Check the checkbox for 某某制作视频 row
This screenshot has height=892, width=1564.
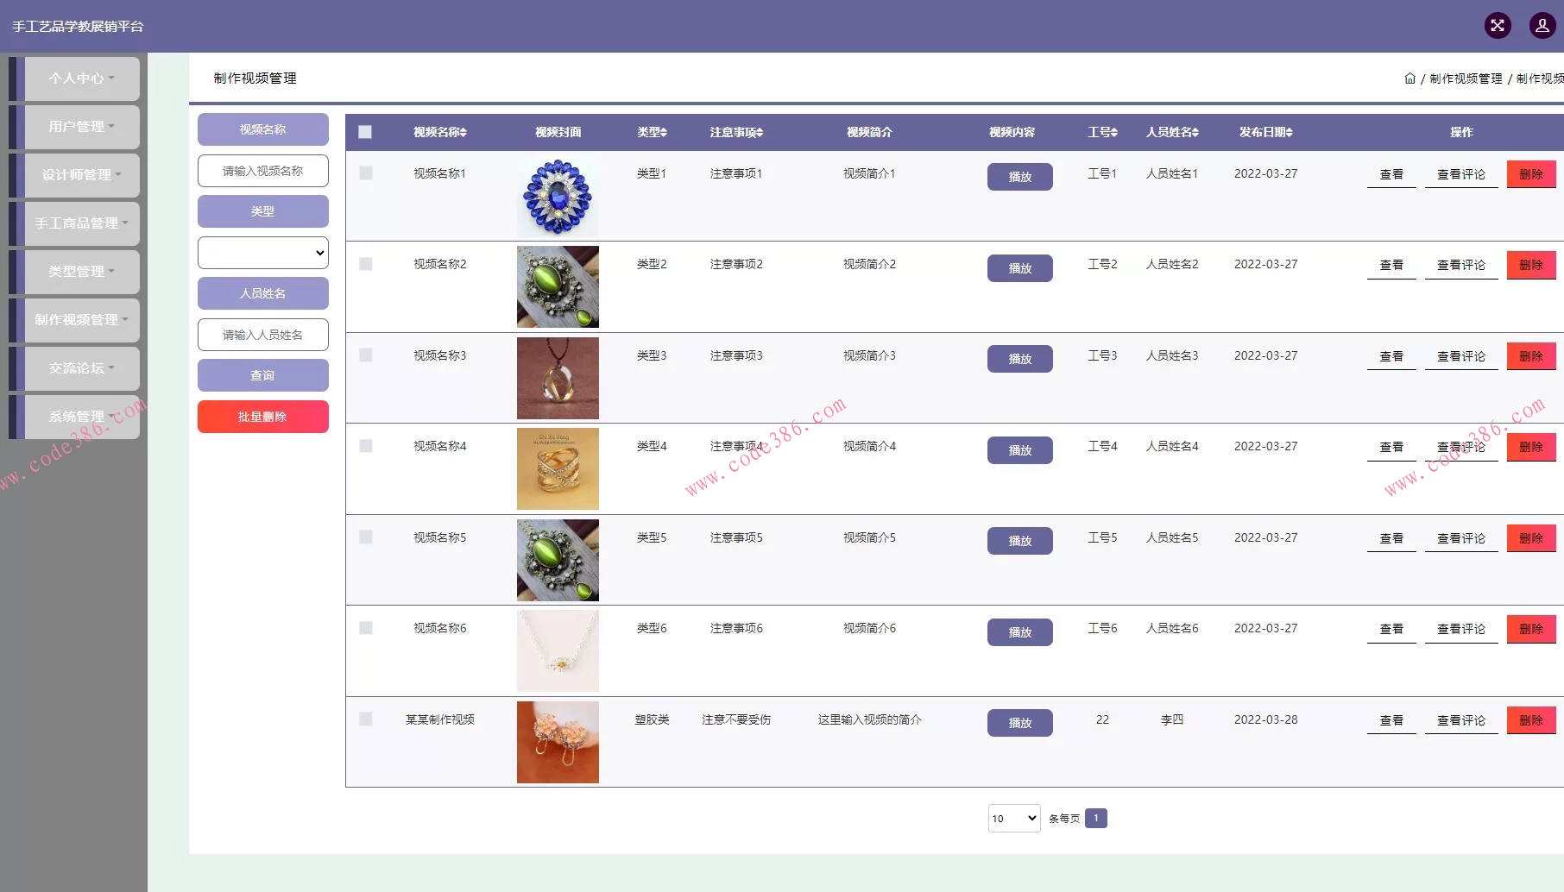coord(366,719)
